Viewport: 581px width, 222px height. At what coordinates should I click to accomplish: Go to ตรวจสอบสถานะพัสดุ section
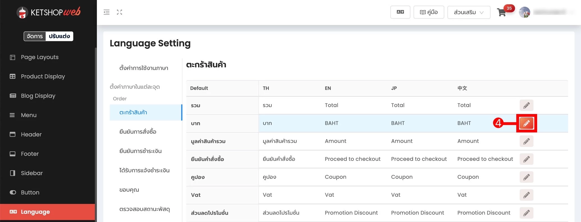145,209
